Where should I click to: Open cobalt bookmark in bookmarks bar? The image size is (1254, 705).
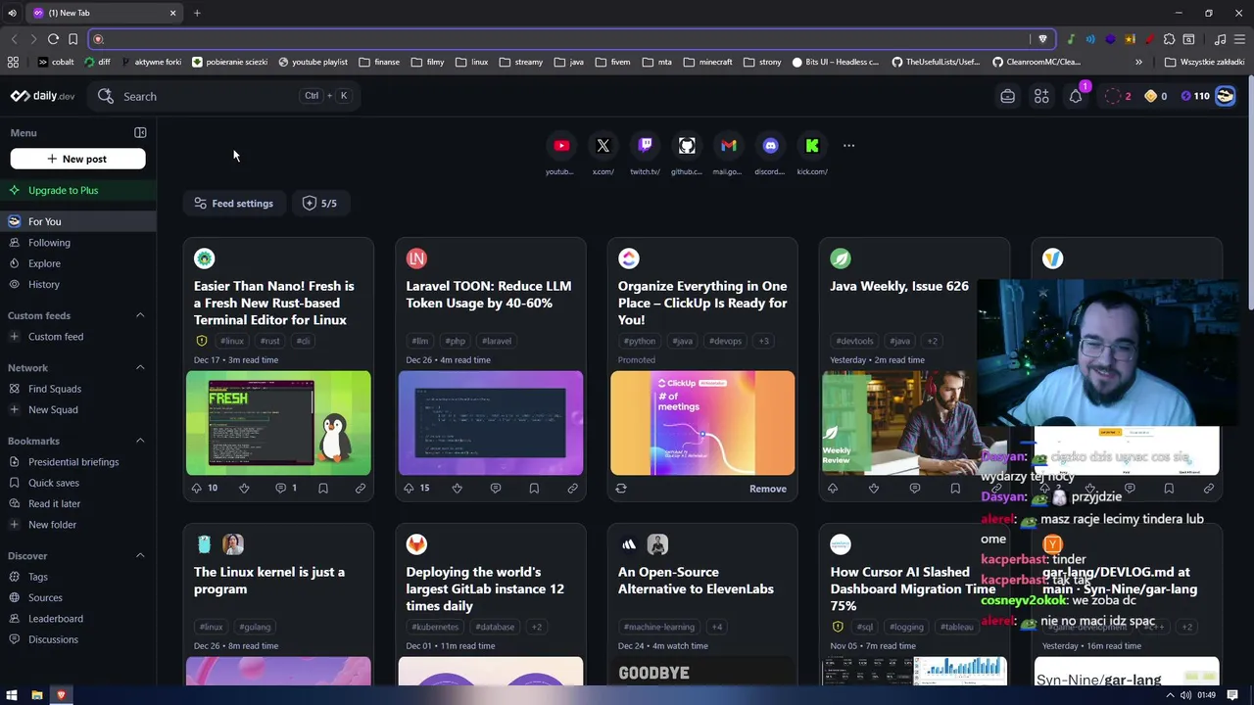tap(56, 62)
